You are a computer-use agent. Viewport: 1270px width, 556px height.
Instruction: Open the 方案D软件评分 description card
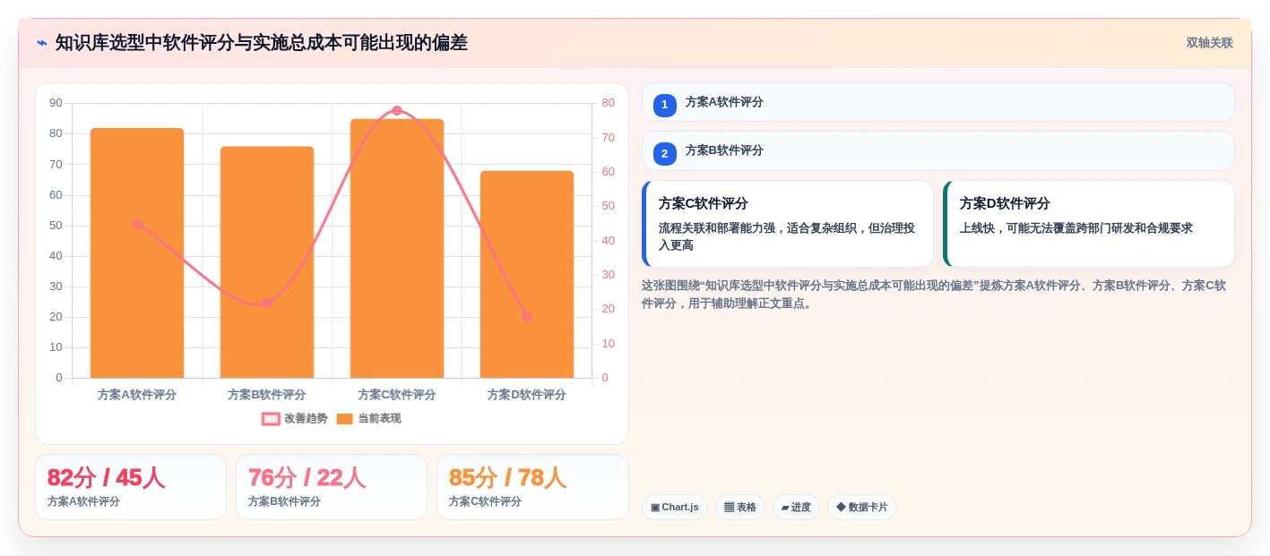pos(1089,224)
